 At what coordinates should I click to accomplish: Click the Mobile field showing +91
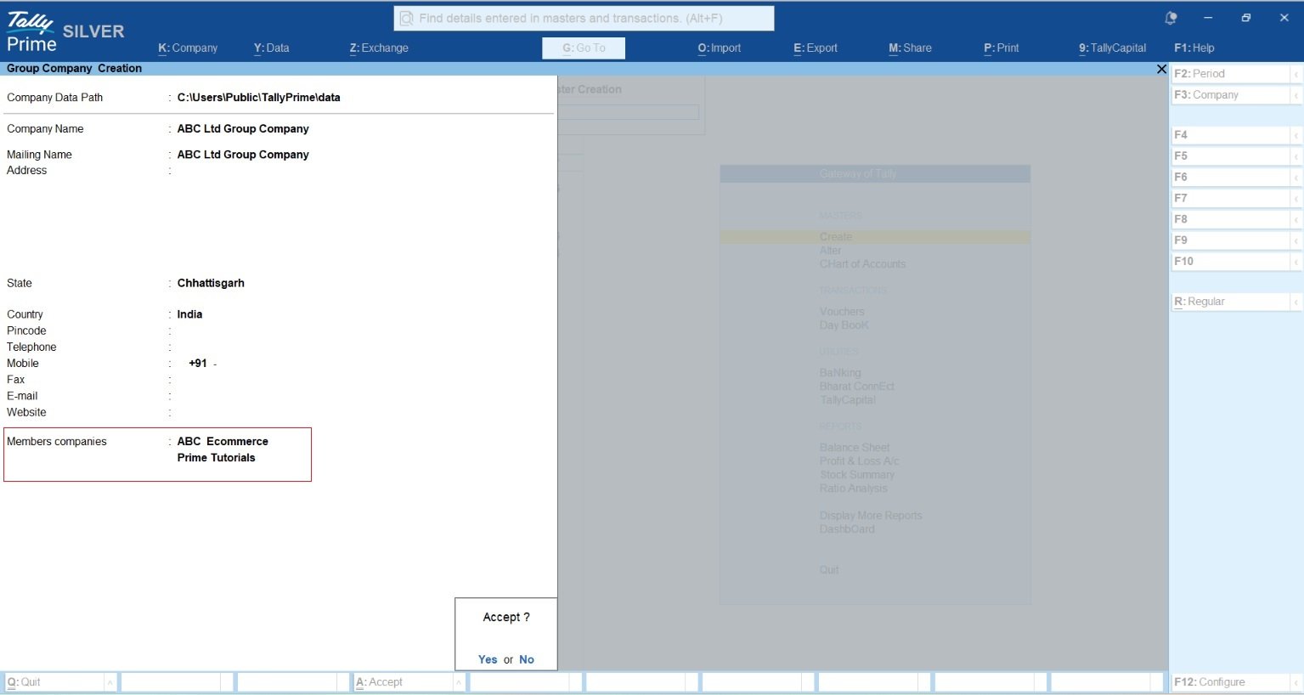coord(202,364)
